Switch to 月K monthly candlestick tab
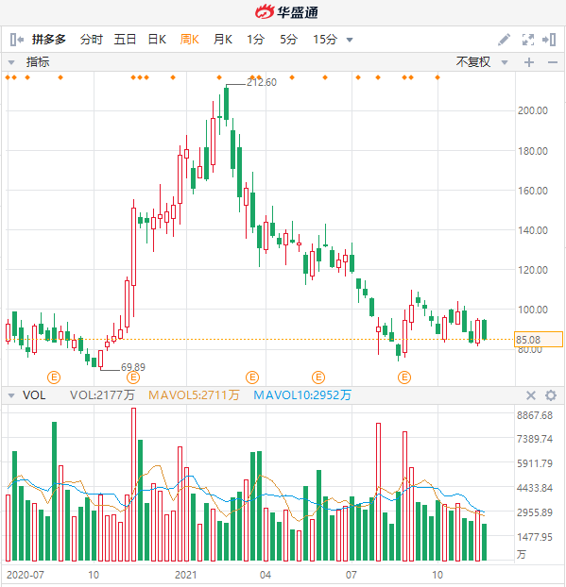 223,40
